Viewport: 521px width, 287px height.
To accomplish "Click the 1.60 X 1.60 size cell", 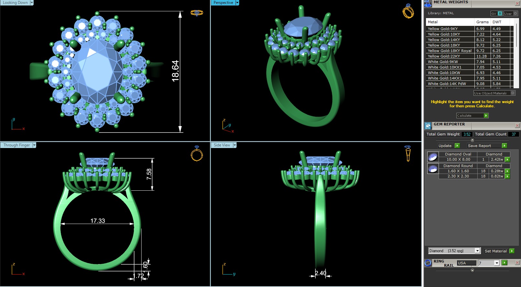I will coord(458,171).
